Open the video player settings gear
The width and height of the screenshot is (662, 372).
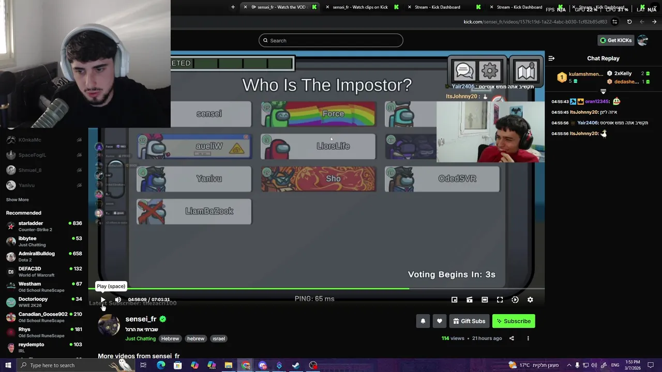530,300
